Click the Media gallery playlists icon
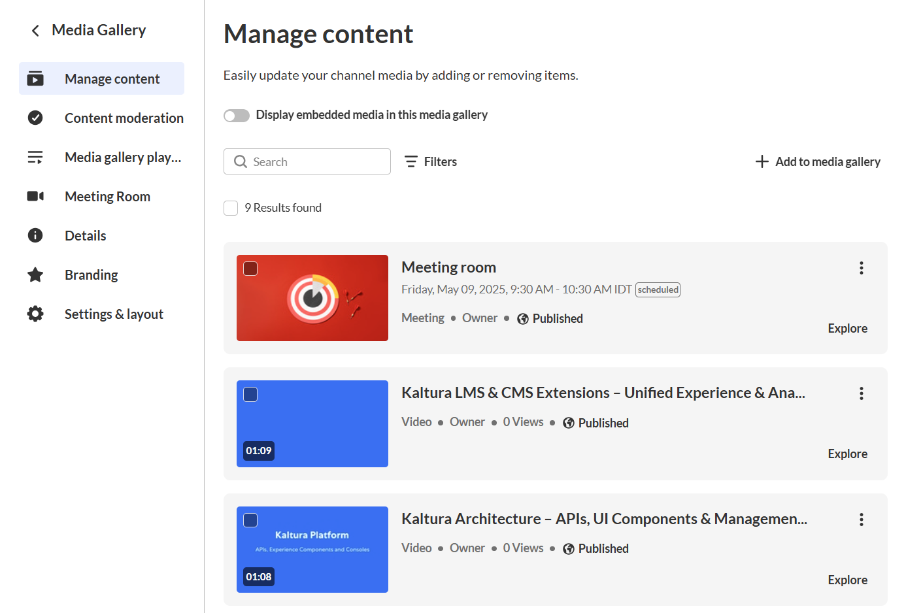 point(35,157)
